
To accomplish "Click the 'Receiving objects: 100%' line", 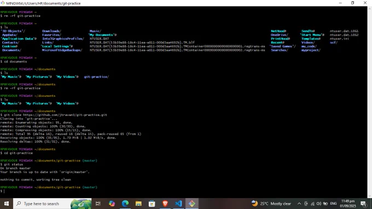I will [x=58, y=137].
